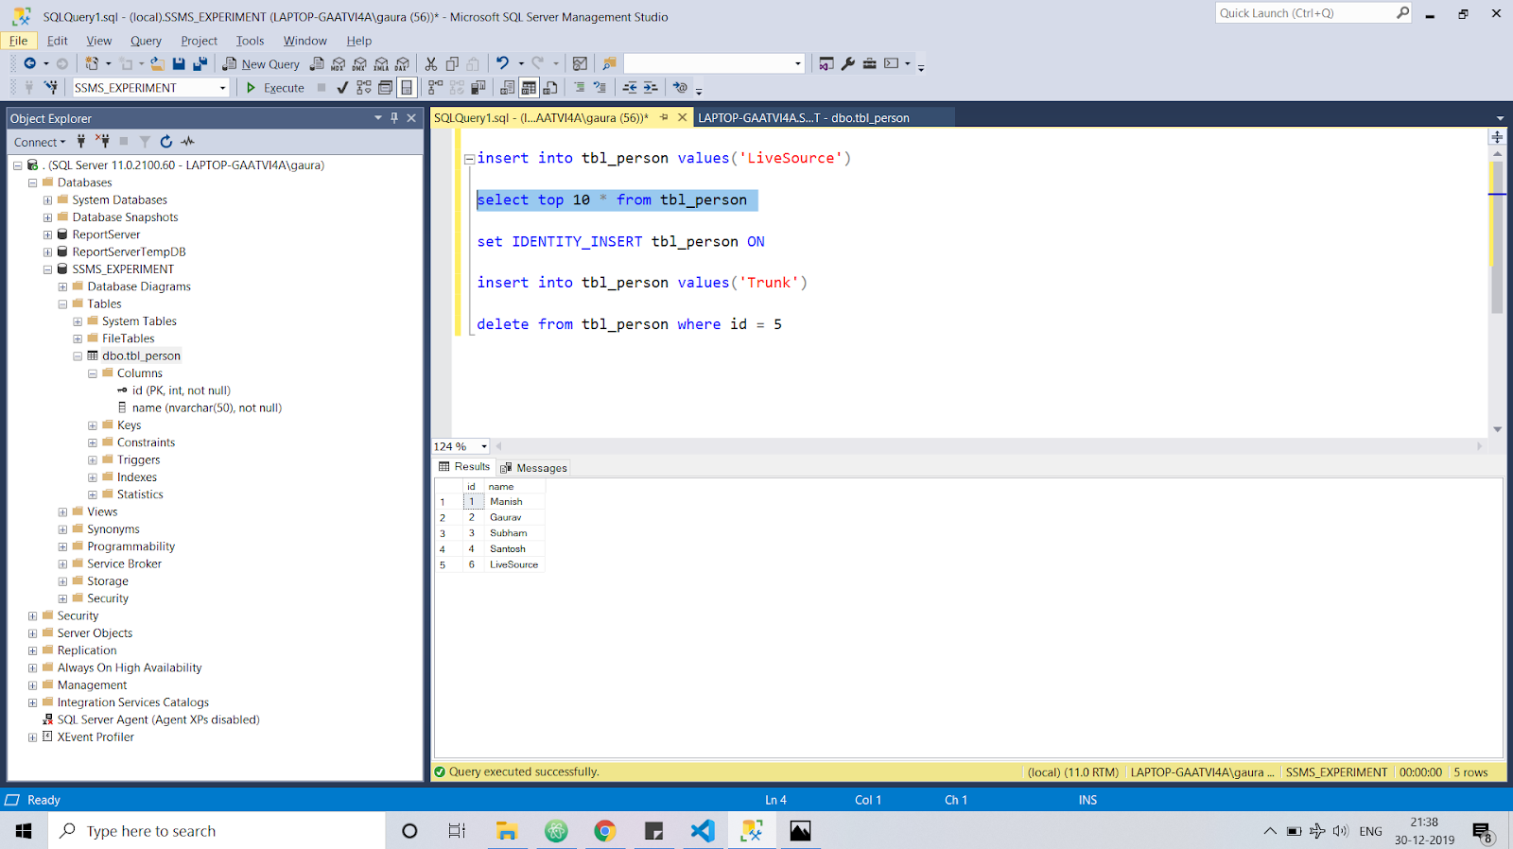Viewport: 1513px width, 849px height.
Task: Click Windows taskbar search box
Action: click(x=217, y=831)
